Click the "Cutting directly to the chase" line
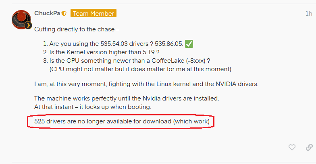This screenshot has height=164, width=316. point(77,29)
